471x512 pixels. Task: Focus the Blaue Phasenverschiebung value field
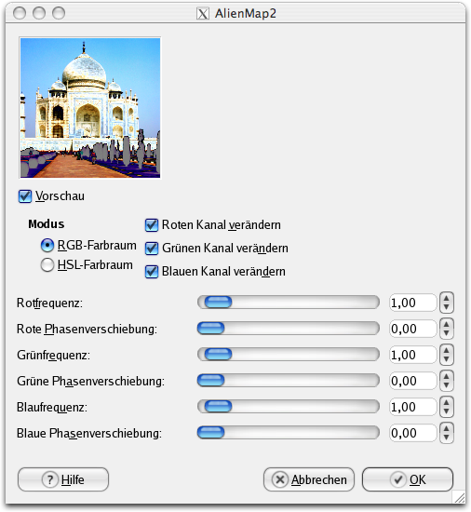[413, 433]
